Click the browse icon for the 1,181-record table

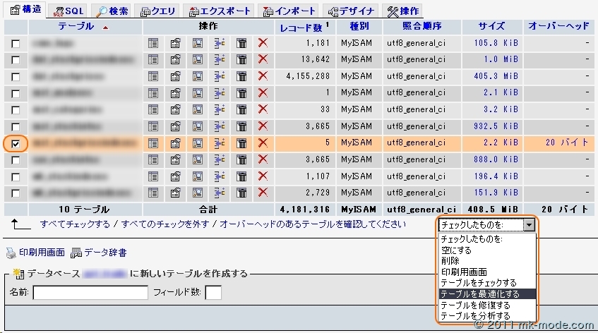pyautogui.click(x=153, y=43)
